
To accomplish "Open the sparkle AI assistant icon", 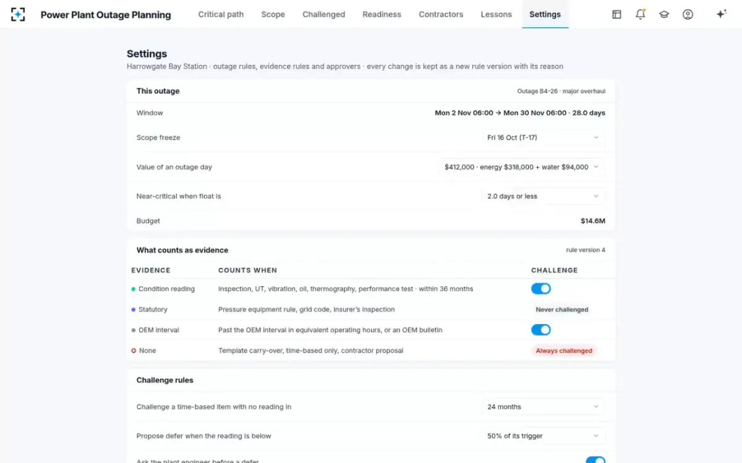I will point(721,14).
